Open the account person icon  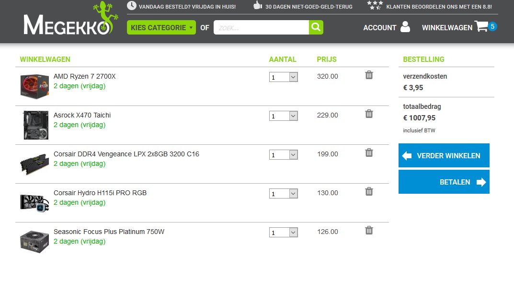(x=405, y=27)
